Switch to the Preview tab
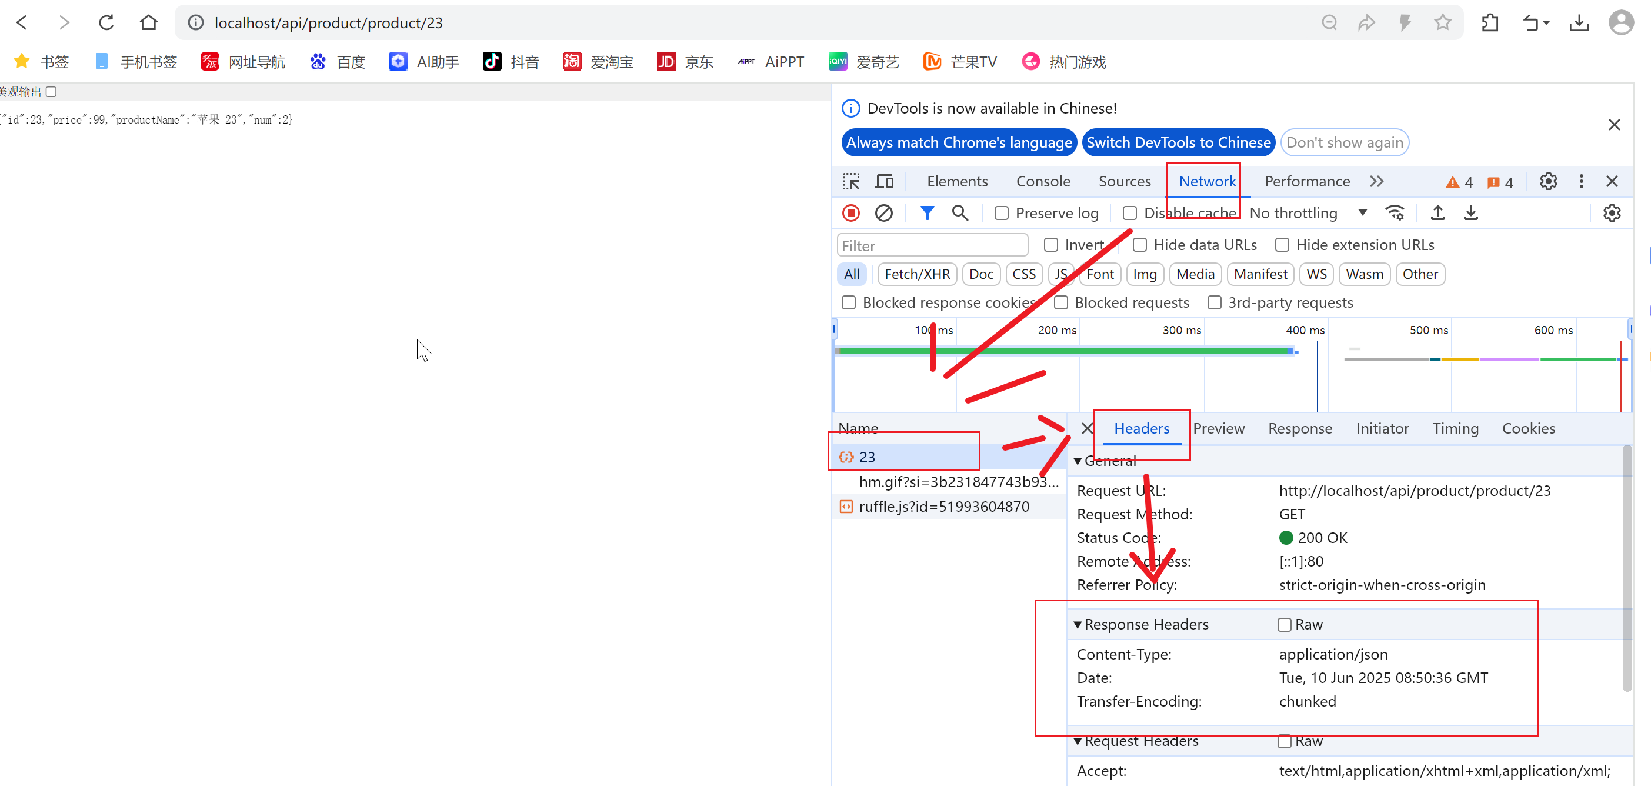Image resolution: width=1651 pixels, height=786 pixels. (1218, 428)
